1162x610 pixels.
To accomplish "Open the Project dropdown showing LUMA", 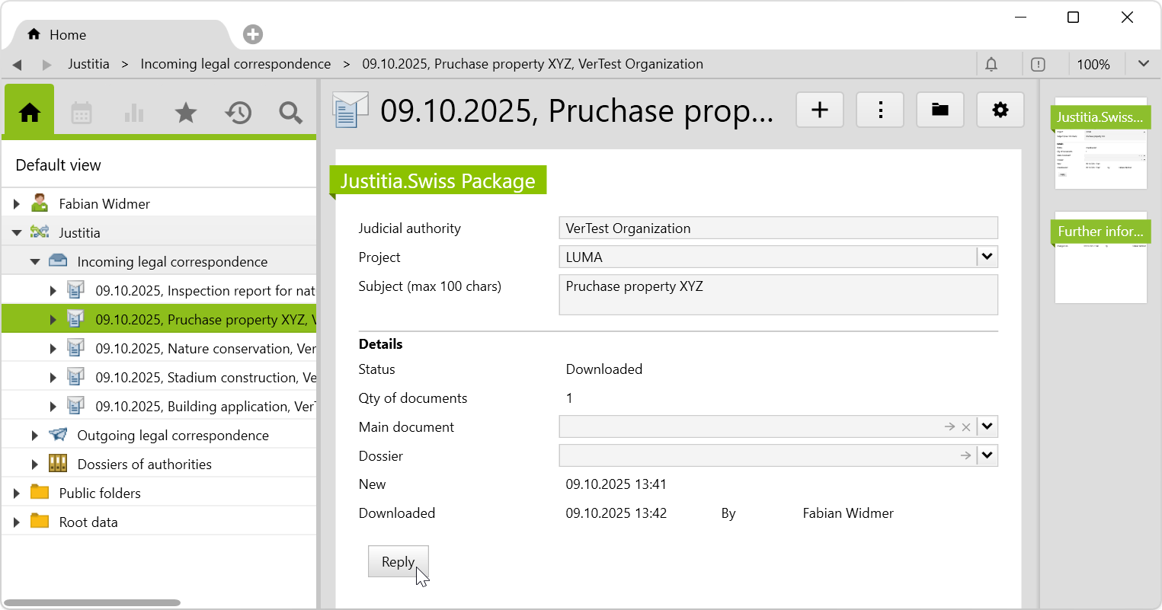I will tap(987, 257).
